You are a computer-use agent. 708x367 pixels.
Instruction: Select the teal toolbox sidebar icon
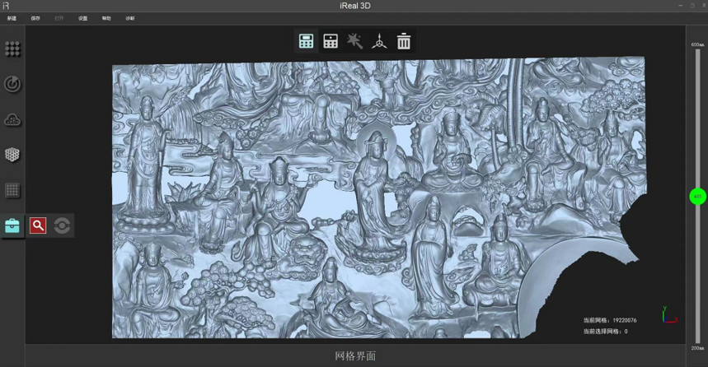(x=12, y=225)
